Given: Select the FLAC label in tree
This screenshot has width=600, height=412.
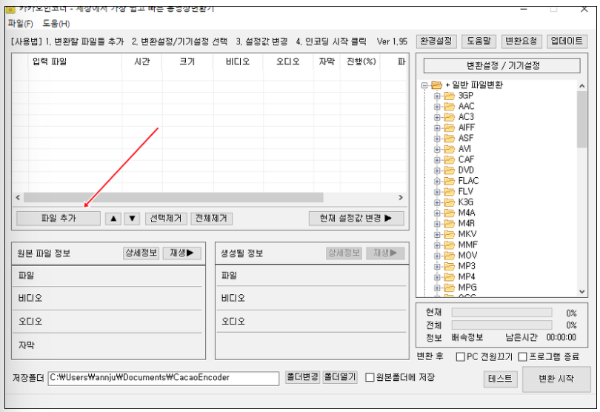Looking at the screenshot, I should (468, 181).
